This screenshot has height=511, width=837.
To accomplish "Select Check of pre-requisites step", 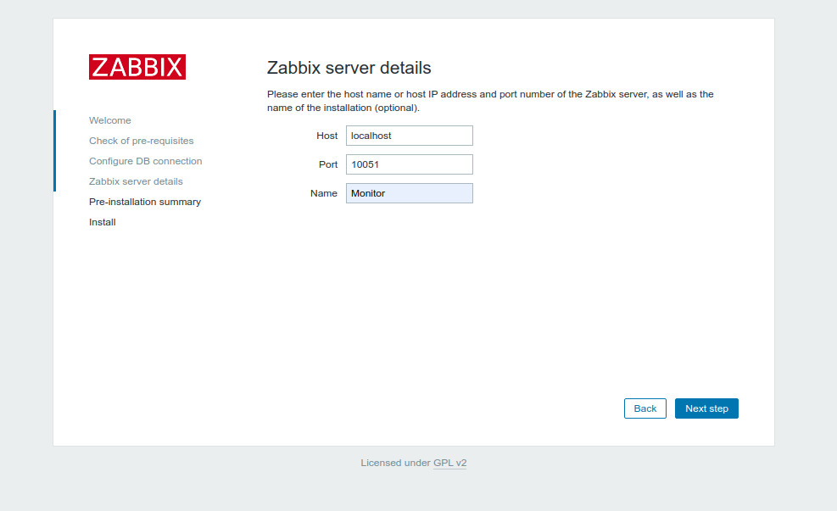I will tap(142, 141).
